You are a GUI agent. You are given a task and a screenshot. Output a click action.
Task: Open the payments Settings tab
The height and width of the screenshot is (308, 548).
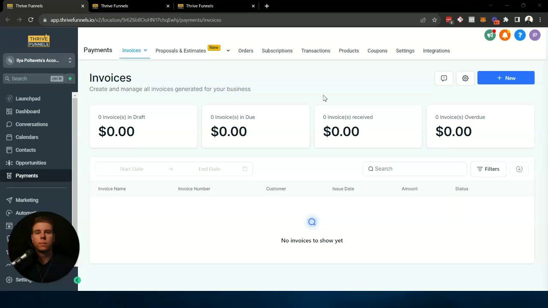coord(405,50)
